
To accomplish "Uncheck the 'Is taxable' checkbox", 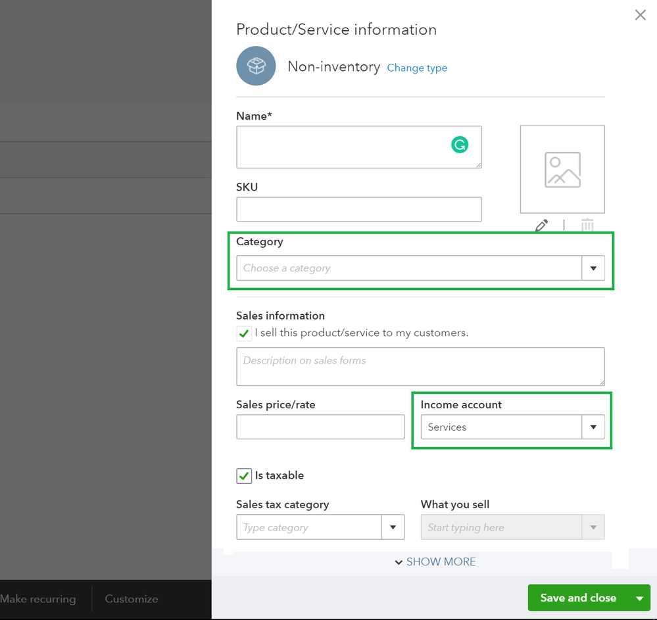I will 244,475.
